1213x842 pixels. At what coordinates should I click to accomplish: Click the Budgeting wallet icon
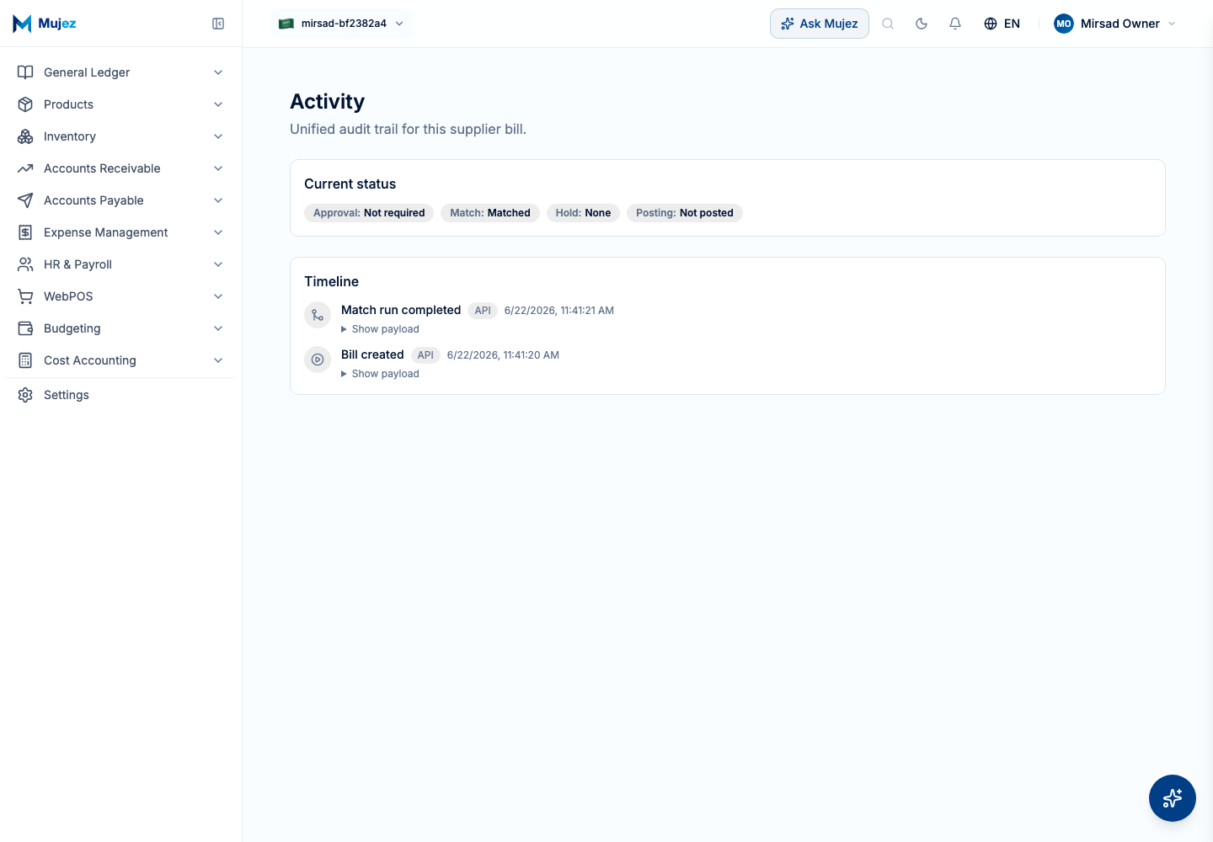[x=25, y=328]
